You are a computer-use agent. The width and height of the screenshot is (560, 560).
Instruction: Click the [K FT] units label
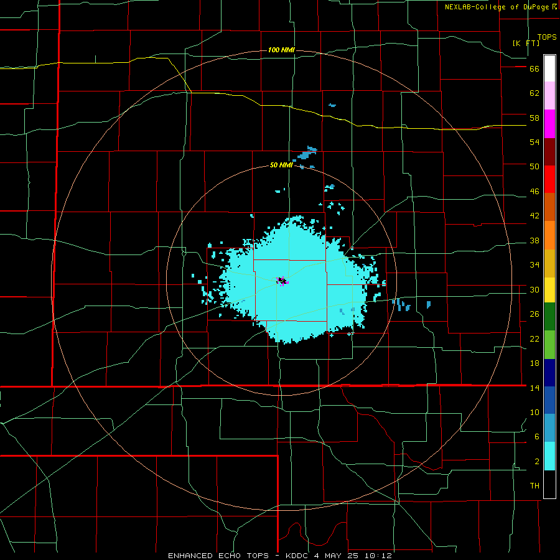[x=526, y=43]
